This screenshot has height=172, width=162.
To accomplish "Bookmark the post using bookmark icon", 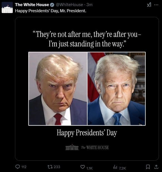I will point(148,167).
